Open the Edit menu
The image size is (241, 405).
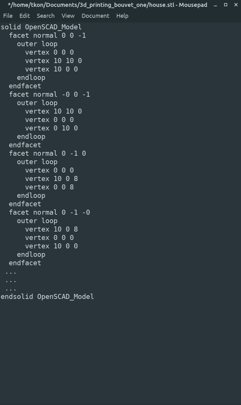click(x=25, y=16)
